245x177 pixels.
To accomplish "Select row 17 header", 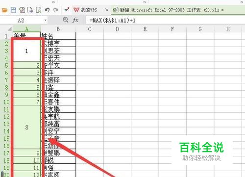I will point(6,153).
